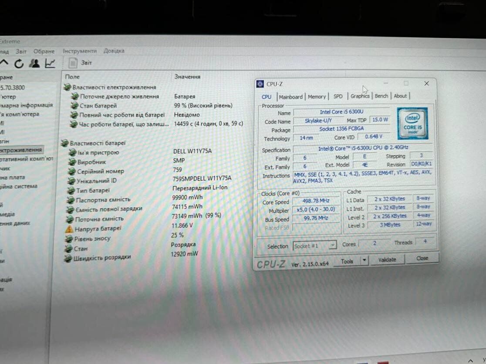Open the user management icon in toolbar
This screenshot has height=364, width=486.
point(34,63)
